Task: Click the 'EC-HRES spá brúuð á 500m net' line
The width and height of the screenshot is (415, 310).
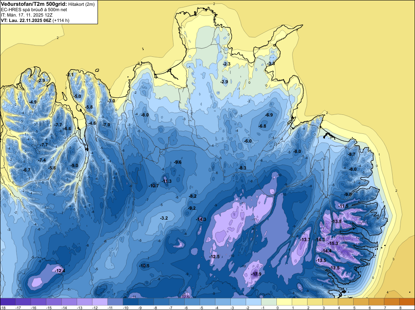Action: pyautogui.click(x=34, y=10)
